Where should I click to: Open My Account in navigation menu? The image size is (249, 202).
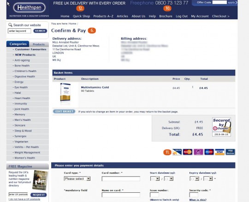click(x=200, y=16)
